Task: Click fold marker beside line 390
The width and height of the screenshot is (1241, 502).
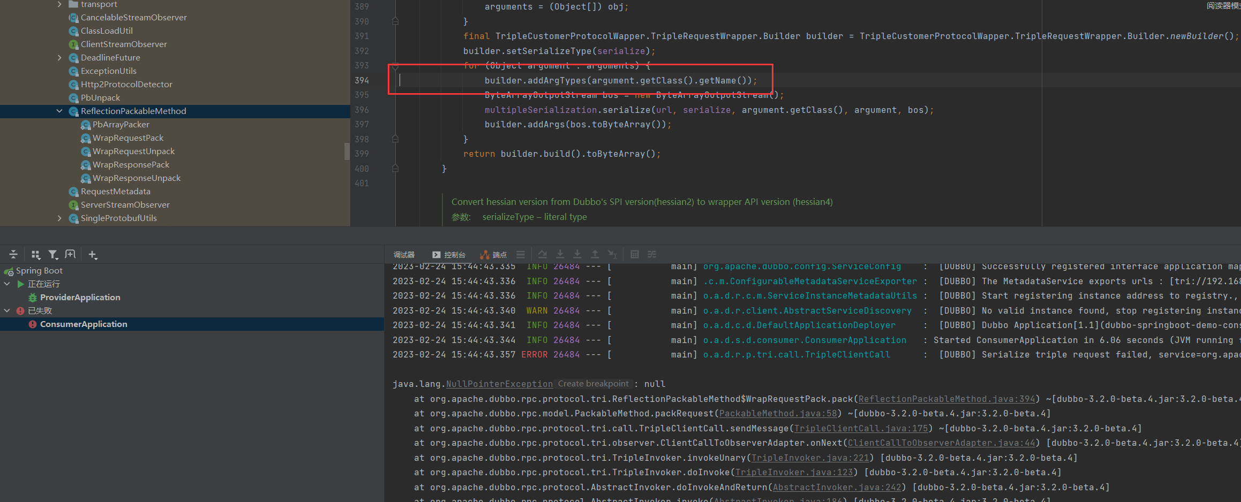Action: (x=395, y=21)
